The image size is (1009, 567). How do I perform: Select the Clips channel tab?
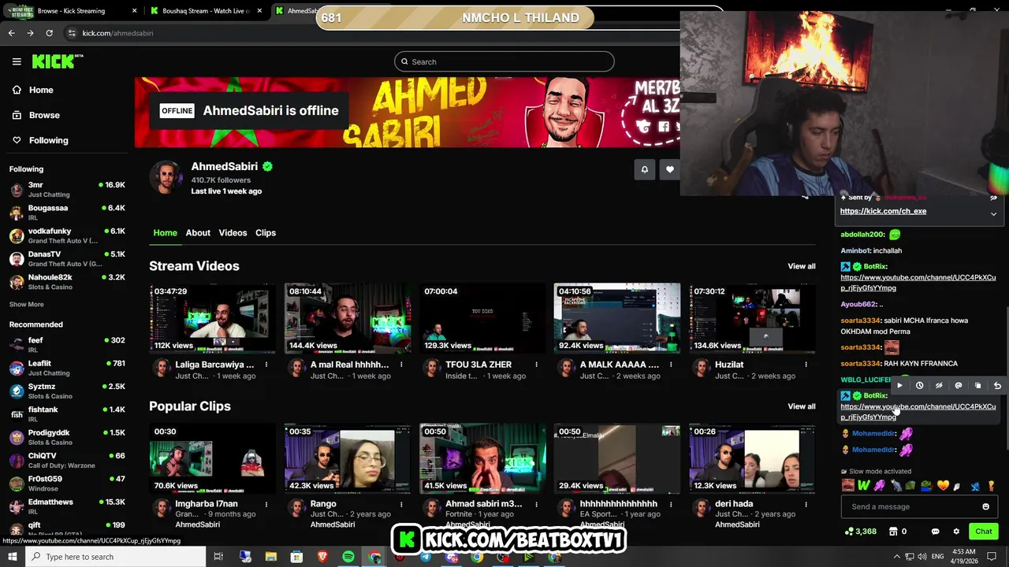[x=266, y=233]
